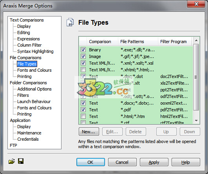208x174 pixels.
Task: Select the Folder Comparisons category
Action: click(28, 83)
